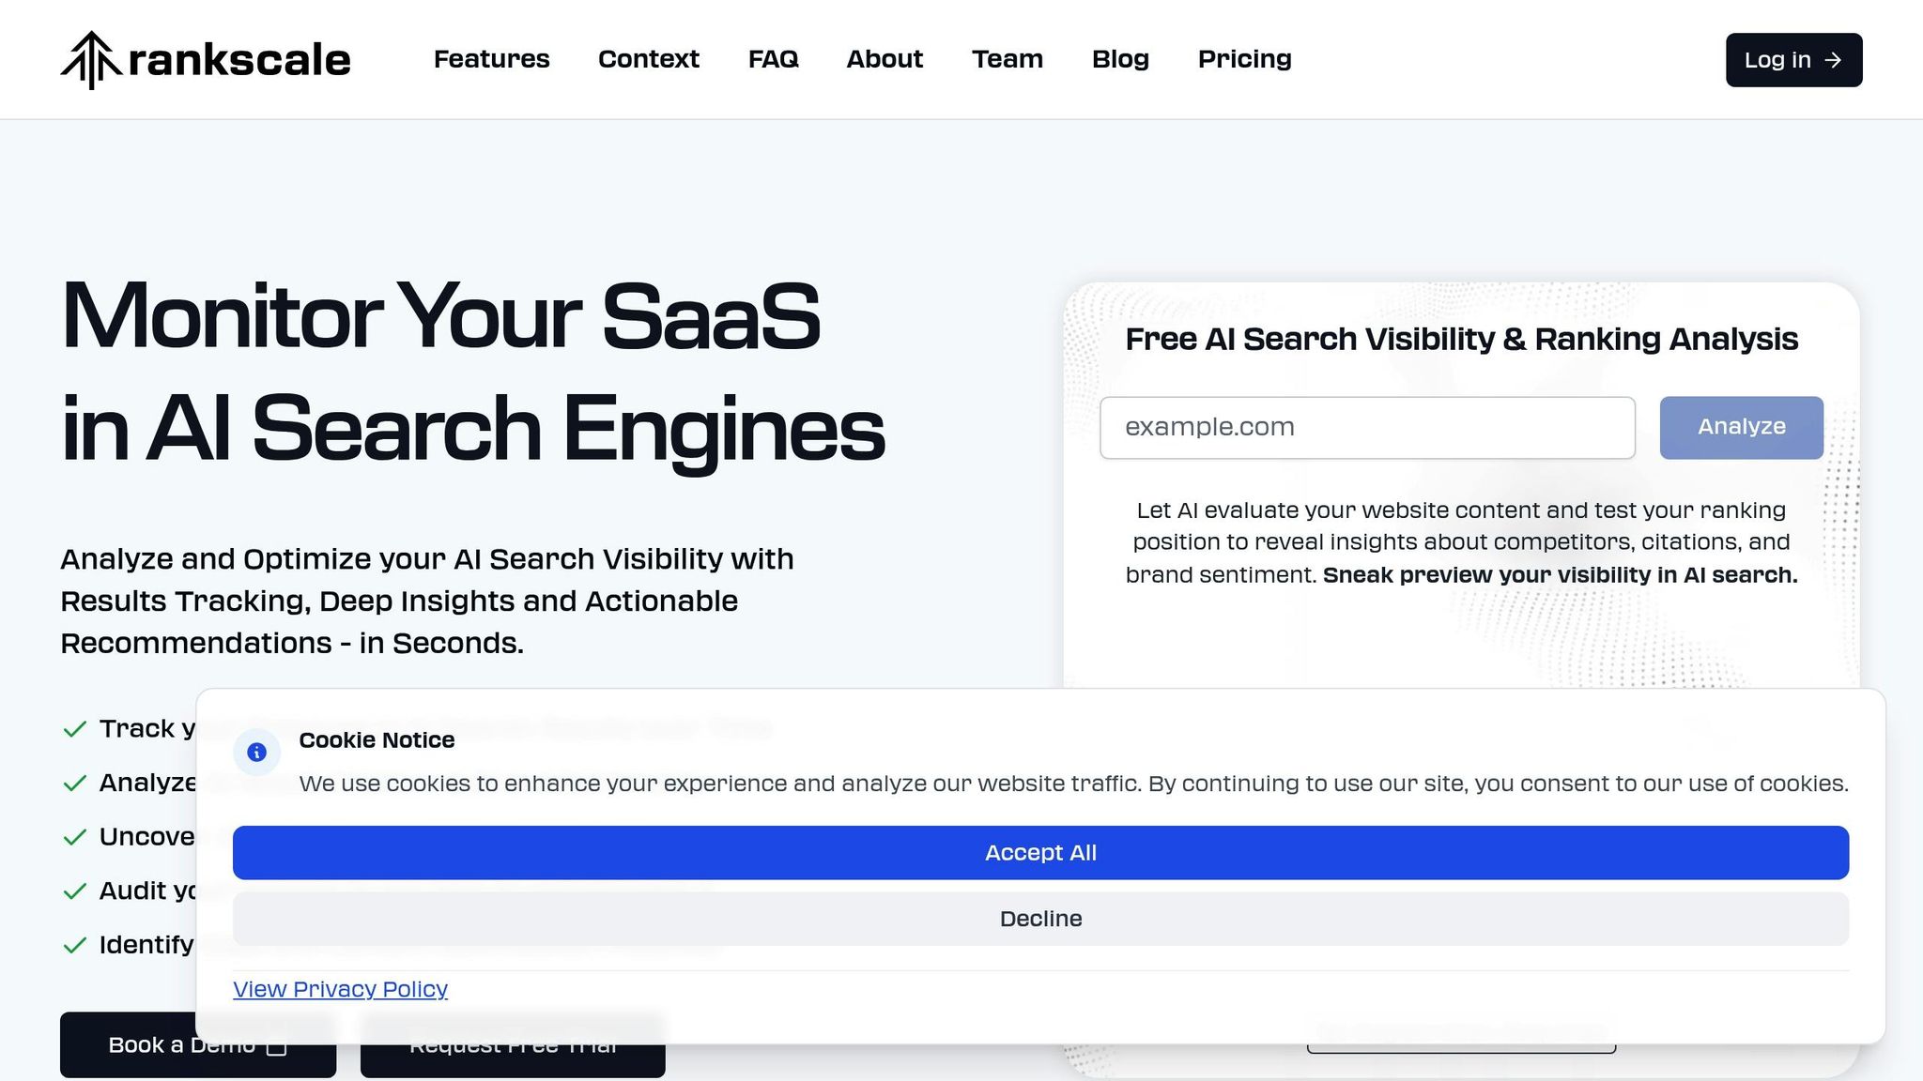
Task: Click checkmark icon beside Identify item
Action: click(75, 945)
